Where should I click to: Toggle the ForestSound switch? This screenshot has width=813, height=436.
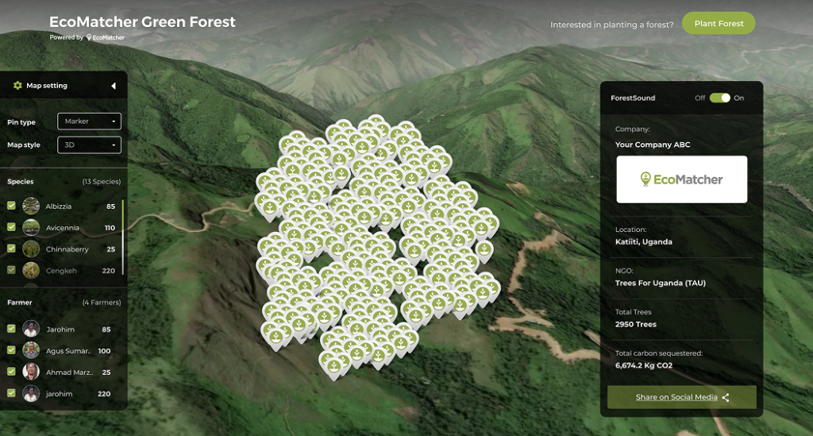[x=719, y=98]
